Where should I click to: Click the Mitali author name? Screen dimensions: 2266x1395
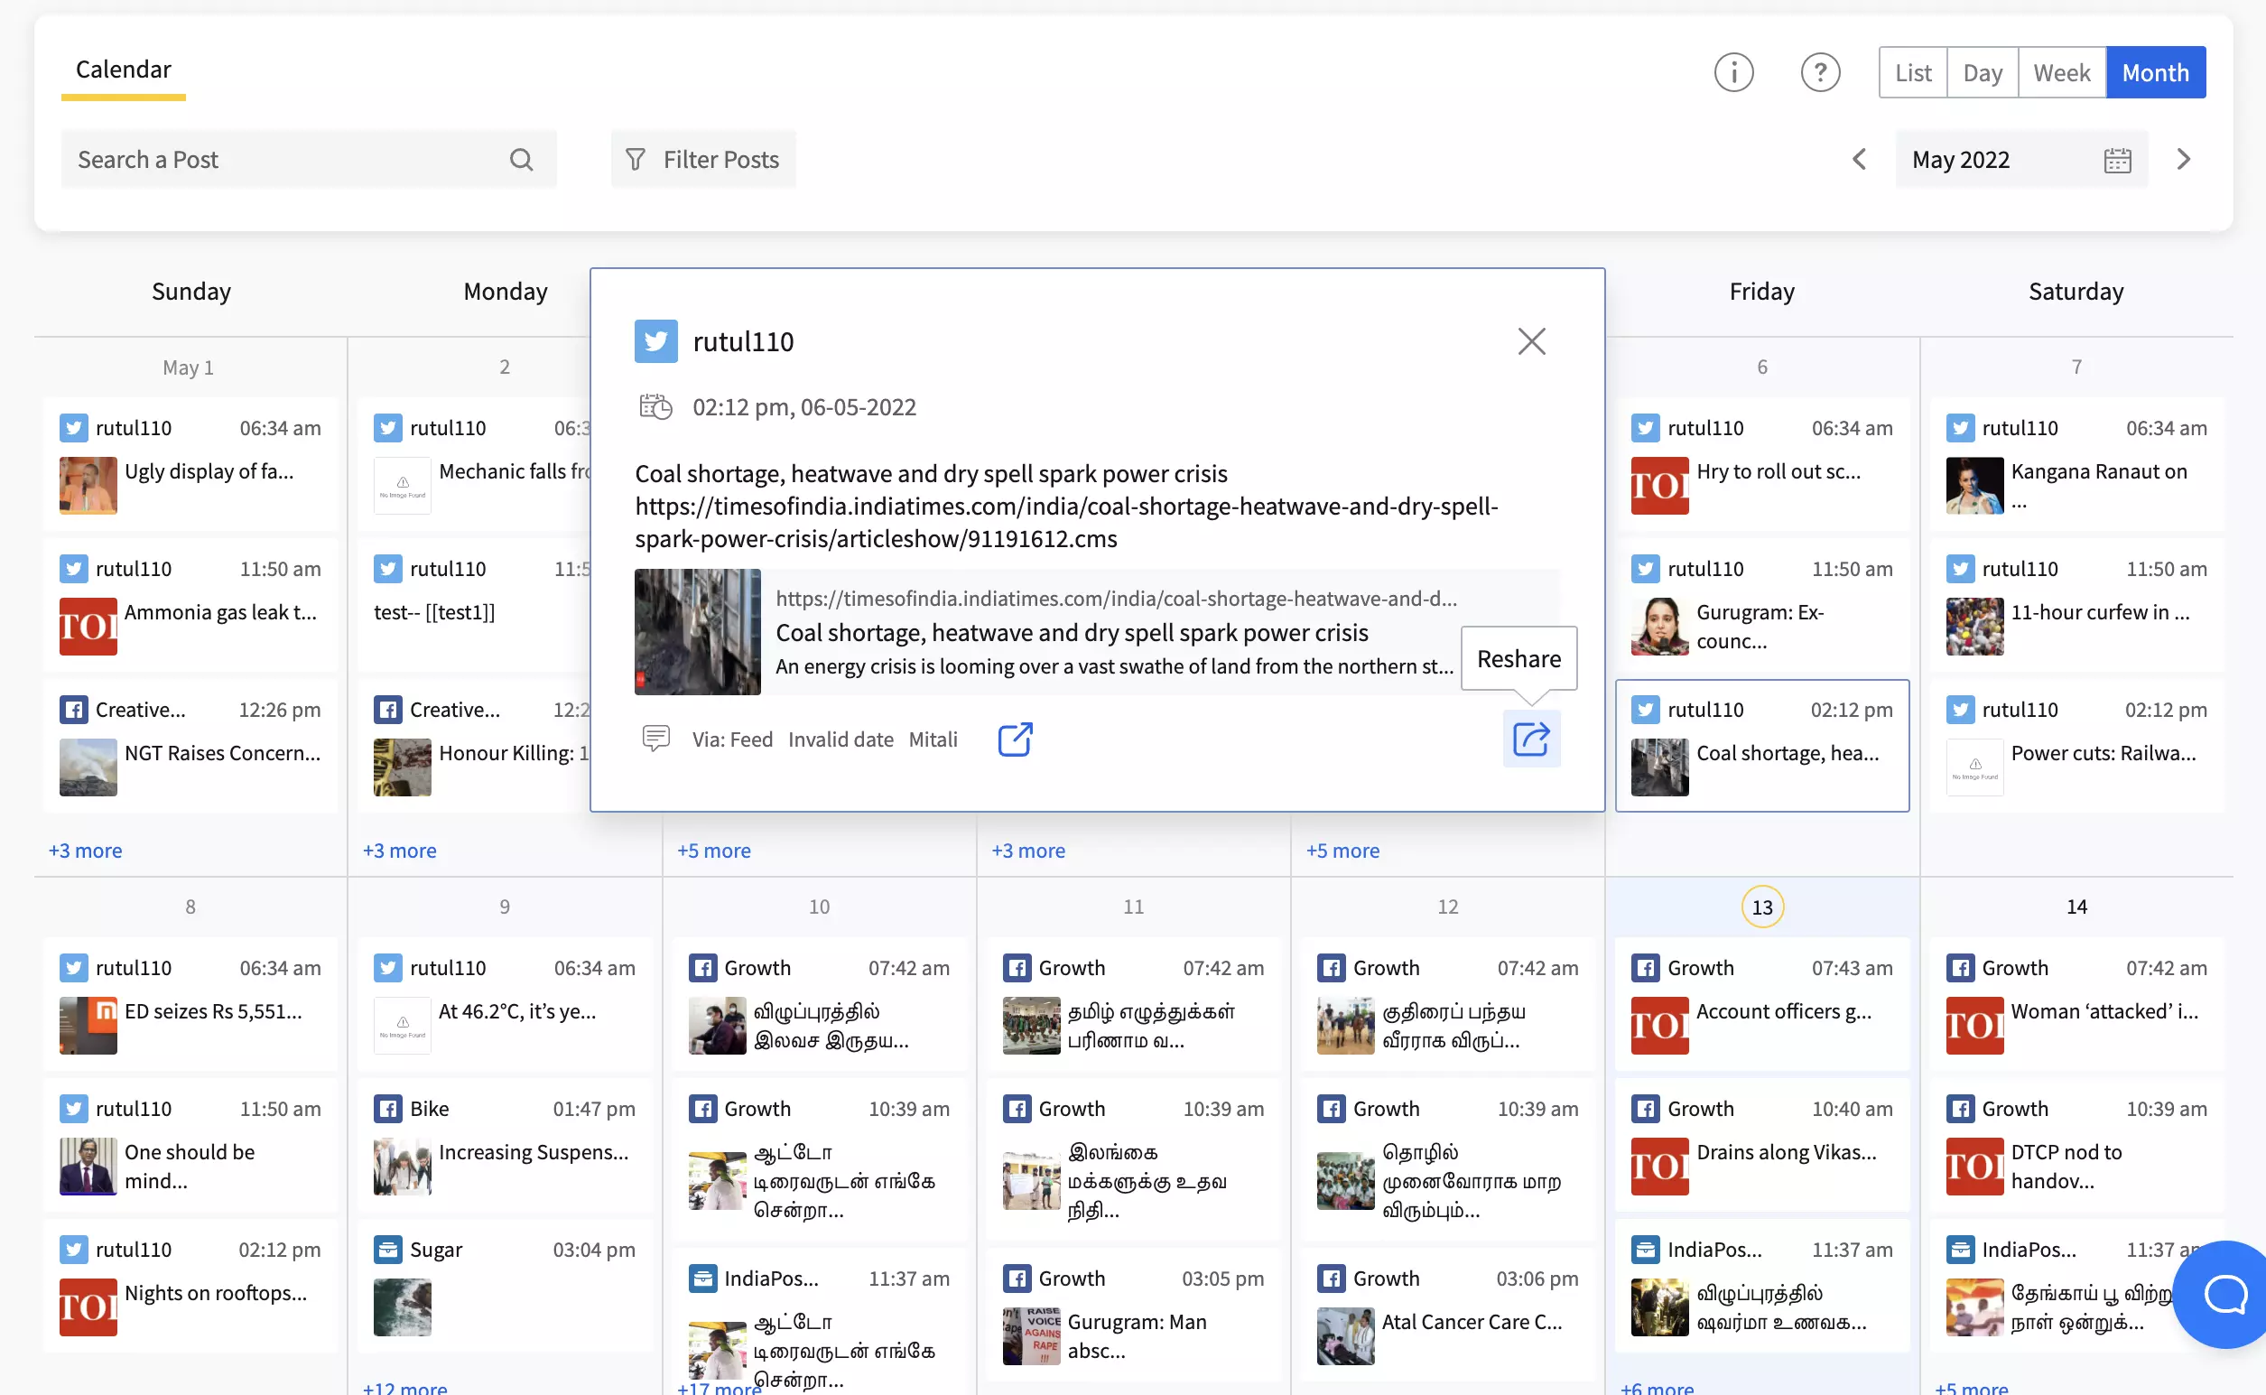[x=933, y=739]
